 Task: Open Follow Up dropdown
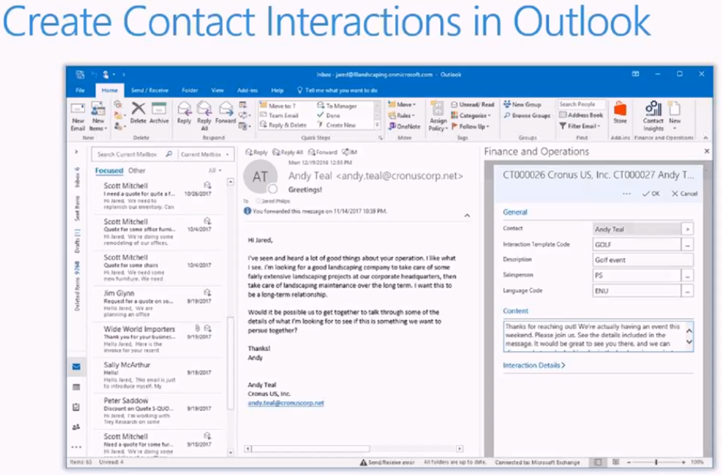pyautogui.click(x=470, y=126)
